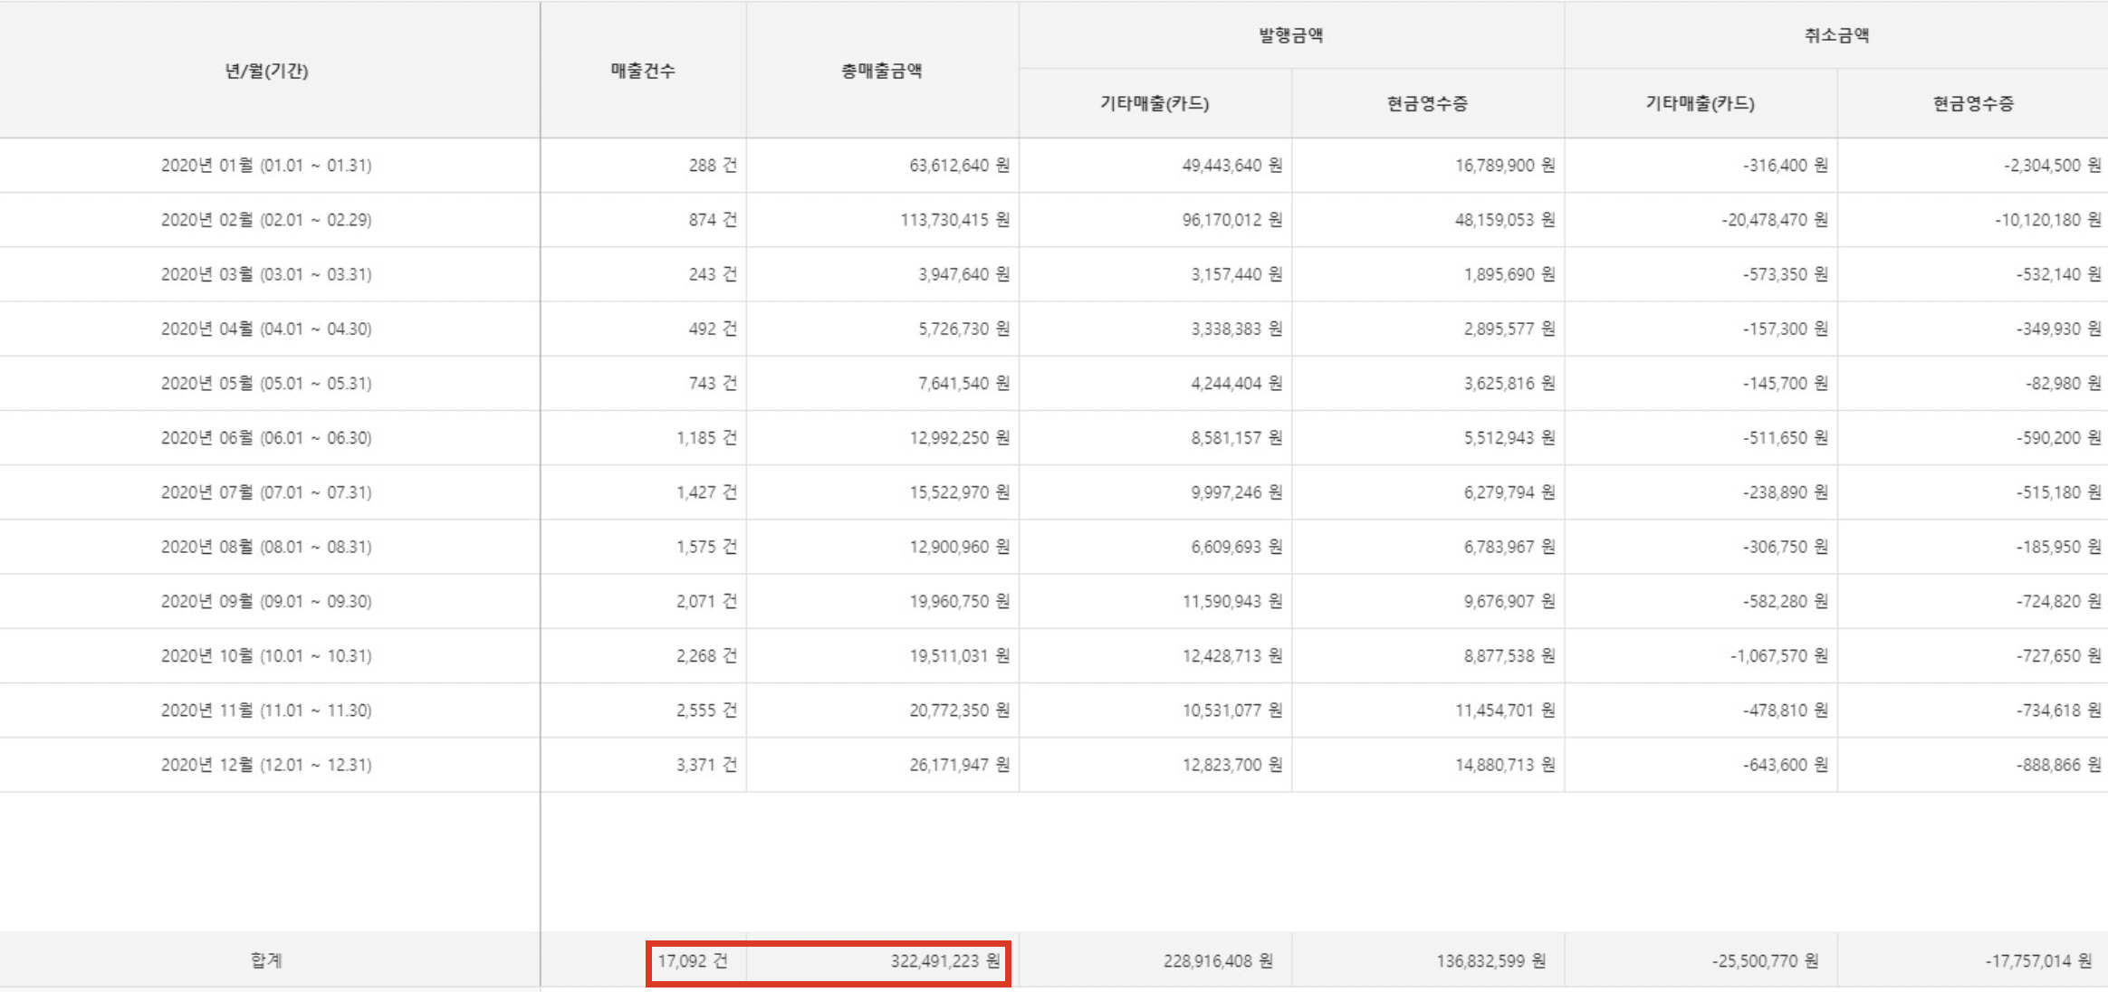This screenshot has height=992, width=2108.
Task: Click the 매출건수 column header
Action: pyautogui.click(x=643, y=71)
